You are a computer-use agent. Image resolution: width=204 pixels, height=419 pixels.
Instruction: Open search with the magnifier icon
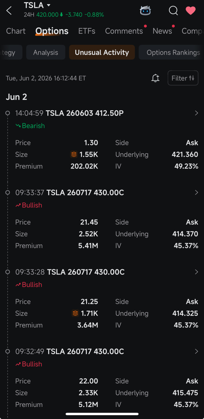click(x=173, y=10)
